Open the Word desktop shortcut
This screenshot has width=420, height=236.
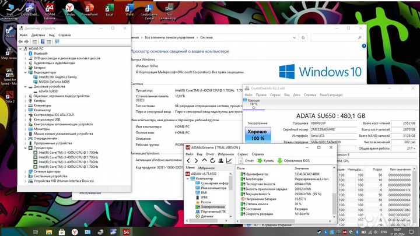pyautogui.click(x=129, y=10)
